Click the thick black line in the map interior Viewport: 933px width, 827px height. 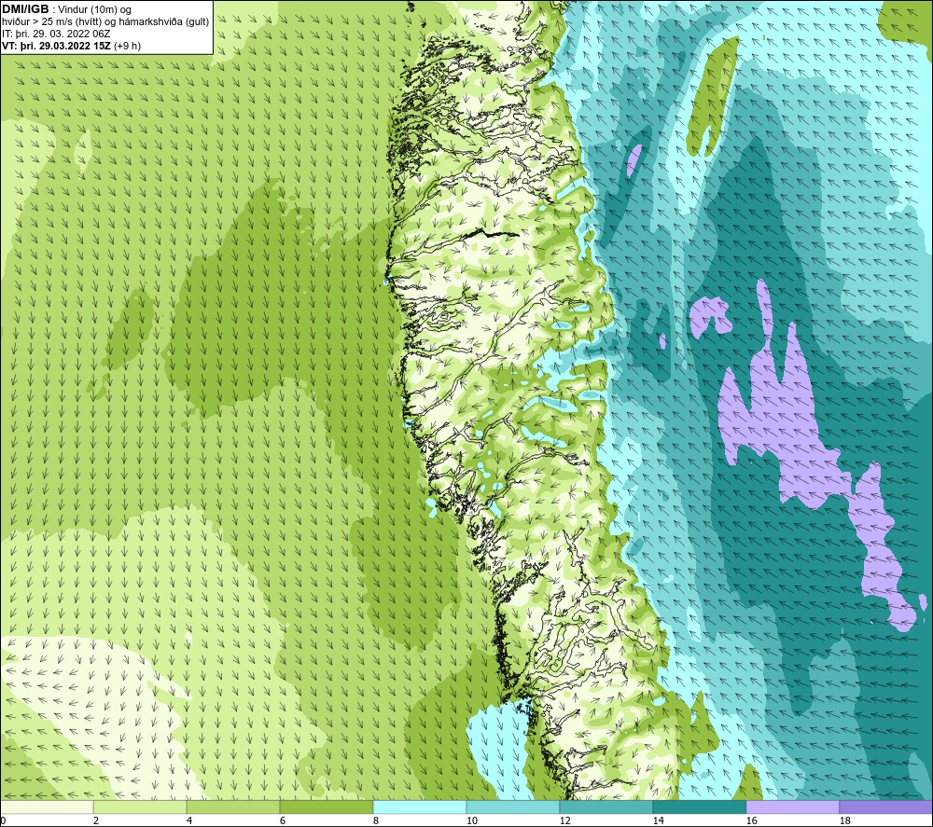coord(492,234)
